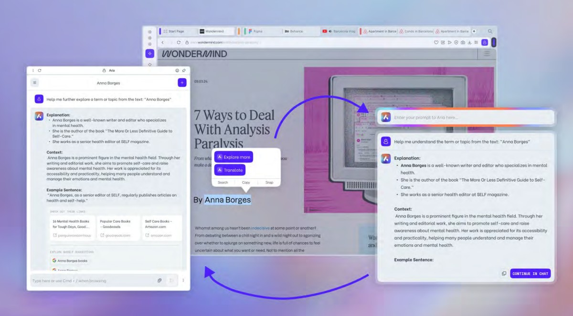
Task: Click the emoji feedback icon in Aria header
Action: tap(177, 71)
